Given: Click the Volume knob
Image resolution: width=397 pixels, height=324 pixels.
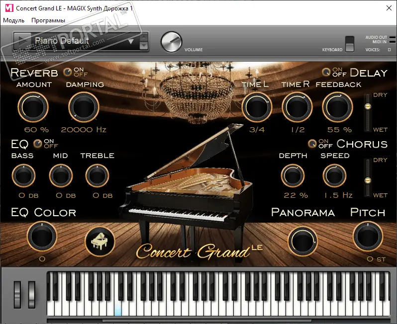Looking at the screenshot, I should pos(172,42).
